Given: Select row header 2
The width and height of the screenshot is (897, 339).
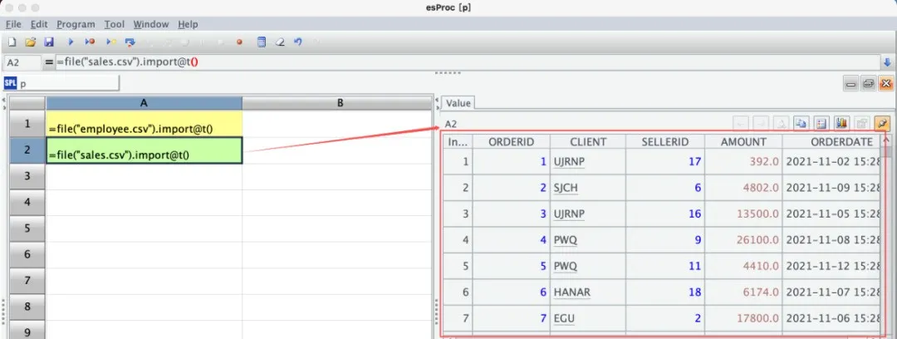Looking at the screenshot, I should coord(27,150).
